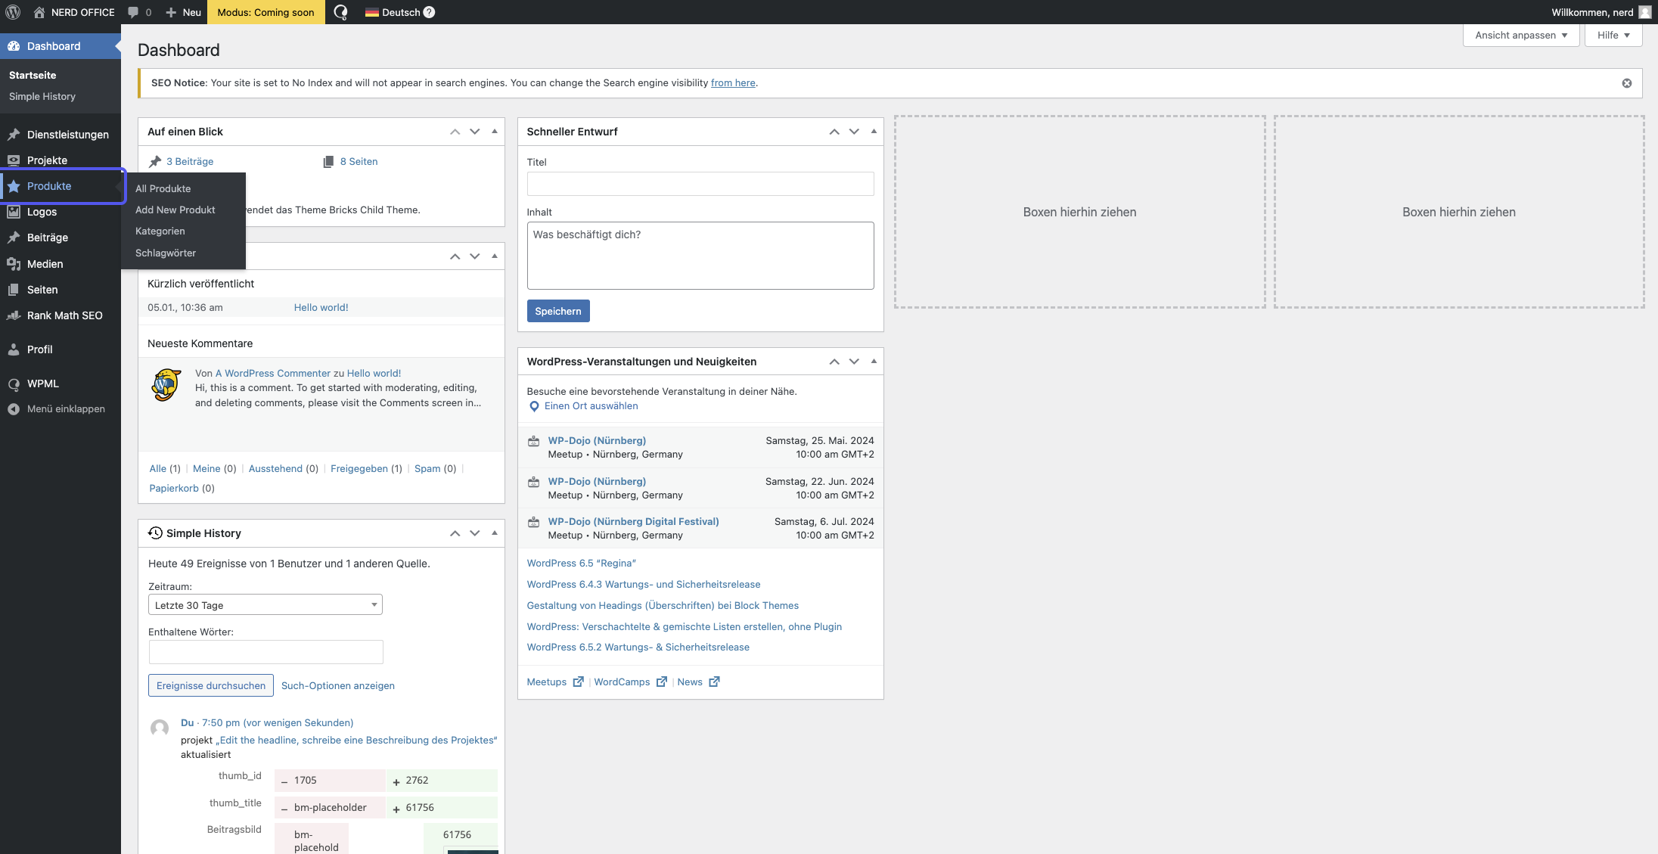
Task: Click the Modus: Coming soon admin bar item
Action: 265,12
